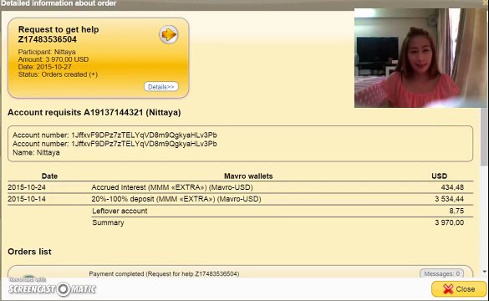
Task: Click the 2015-10-24 date cell
Action: (27, 187)
